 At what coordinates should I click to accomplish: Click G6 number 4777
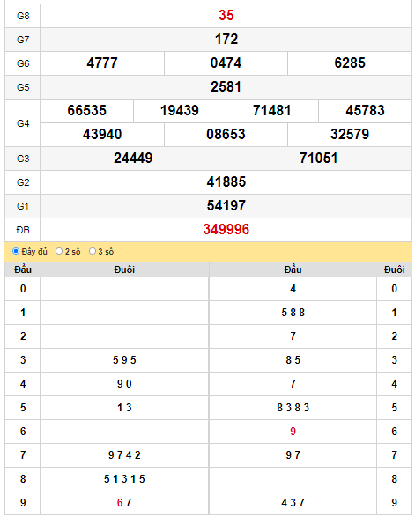tap(102, 63)
